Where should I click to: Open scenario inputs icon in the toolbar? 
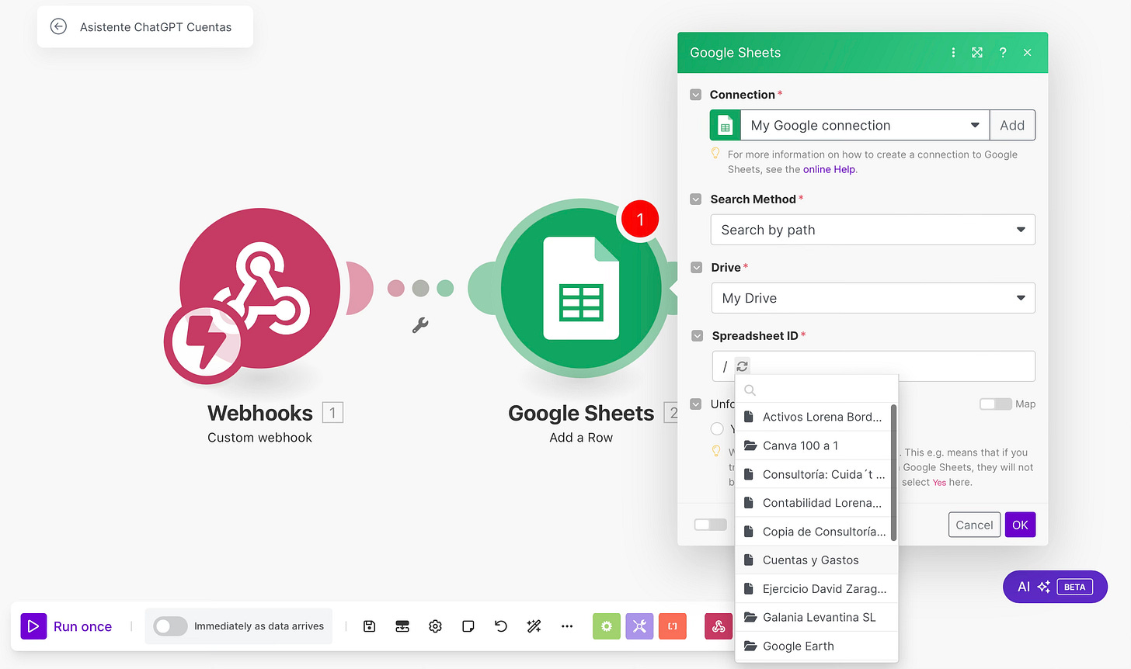402,626
